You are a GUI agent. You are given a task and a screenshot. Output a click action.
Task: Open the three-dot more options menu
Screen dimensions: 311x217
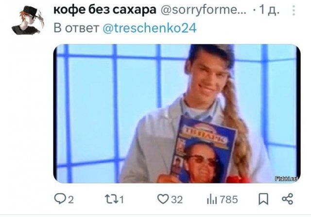tap(294, 10)
